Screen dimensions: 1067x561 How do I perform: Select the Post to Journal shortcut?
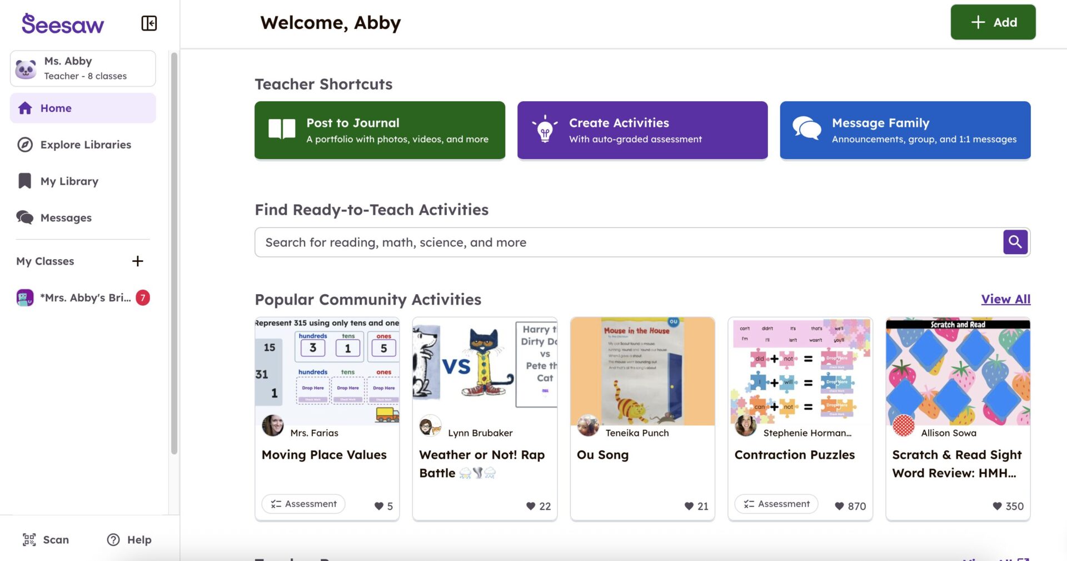click(x=380, y=130)
